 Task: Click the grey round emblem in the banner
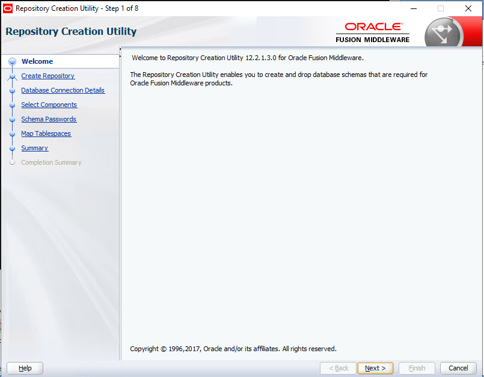(x=443, y=33)
